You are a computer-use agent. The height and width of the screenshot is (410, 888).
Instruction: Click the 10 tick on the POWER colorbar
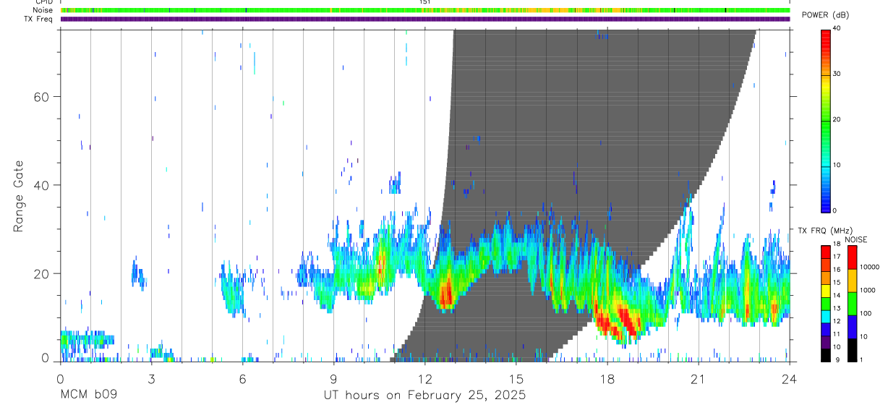838,165
